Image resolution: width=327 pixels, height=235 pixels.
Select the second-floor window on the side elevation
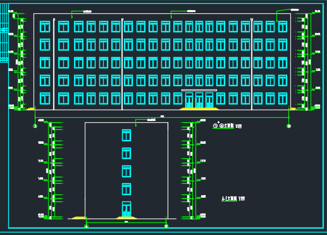(x=126, y=189)
